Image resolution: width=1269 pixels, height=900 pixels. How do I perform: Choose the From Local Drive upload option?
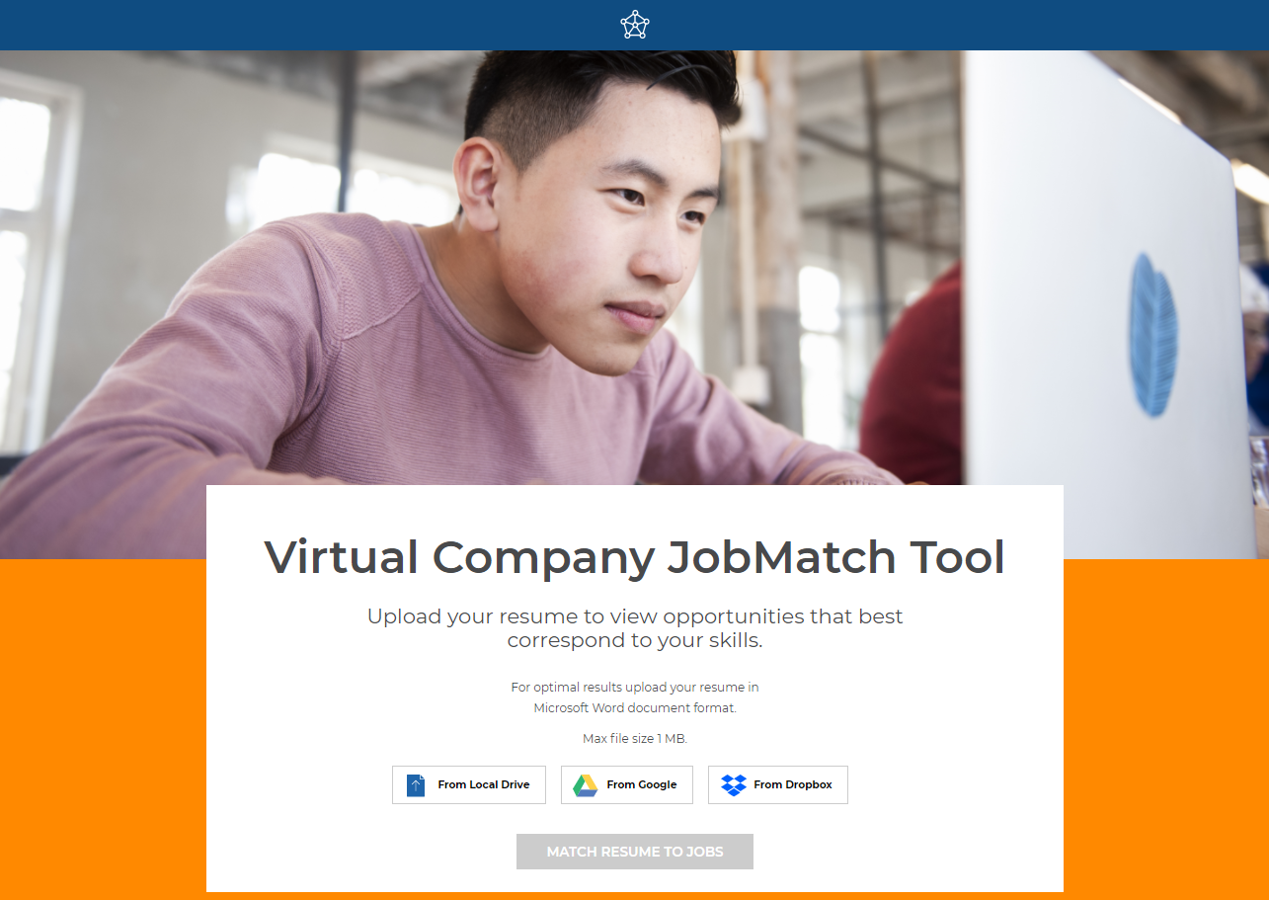coord(469,784)
